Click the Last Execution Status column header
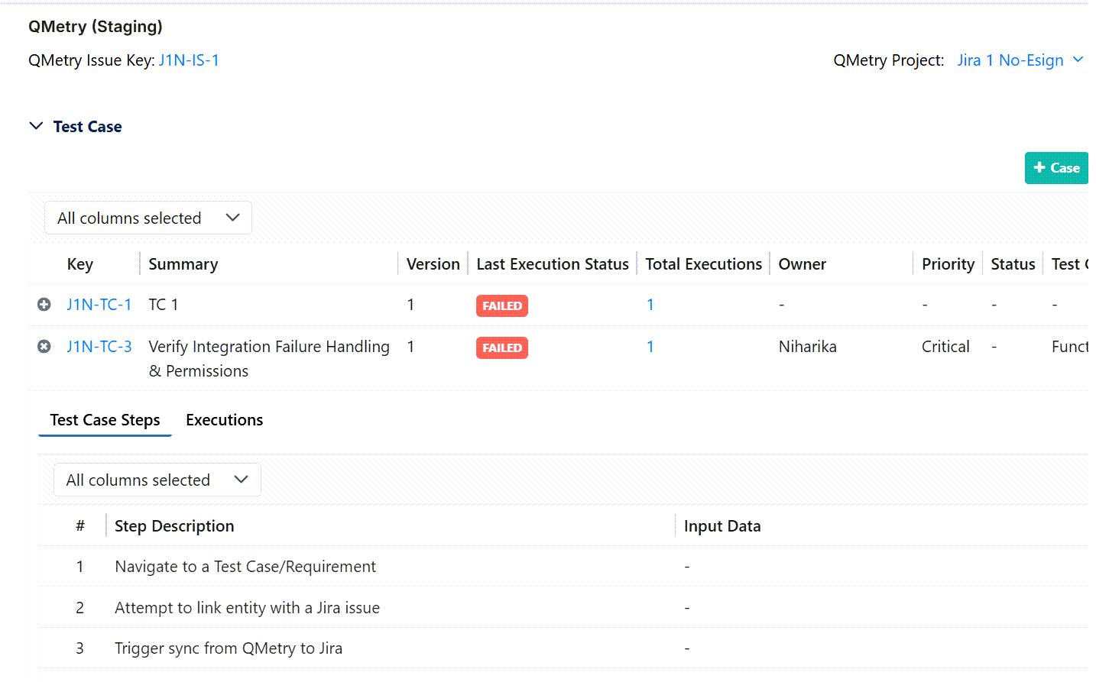The image size is (1096, 682). 552,264
